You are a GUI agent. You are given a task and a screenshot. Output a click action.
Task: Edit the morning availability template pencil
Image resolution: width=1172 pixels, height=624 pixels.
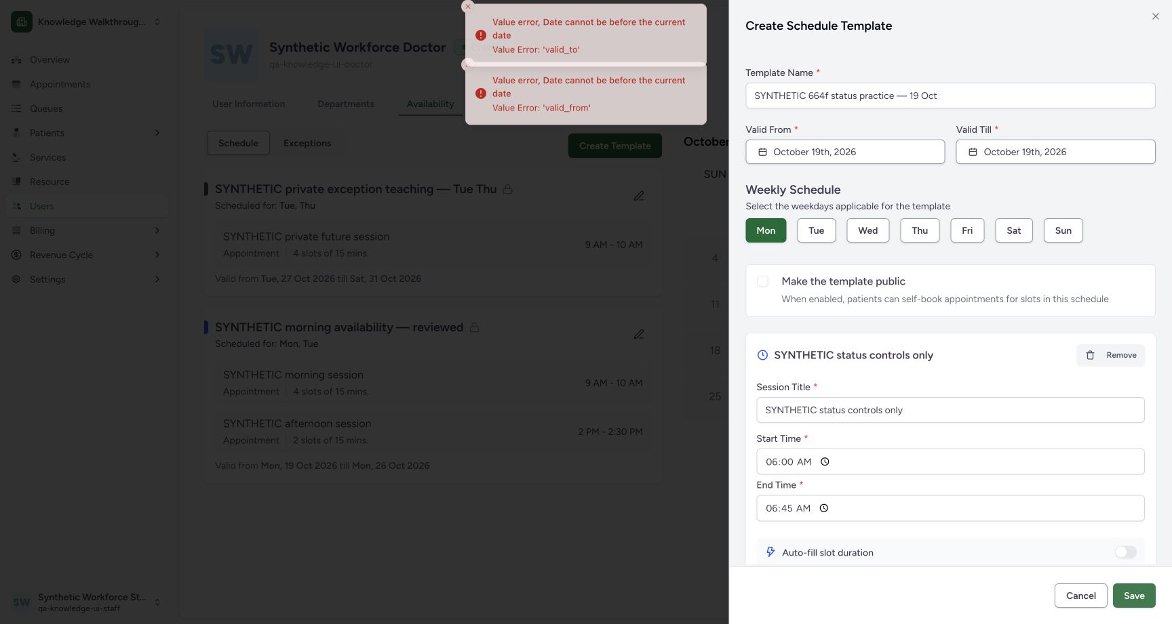[639, 334]
